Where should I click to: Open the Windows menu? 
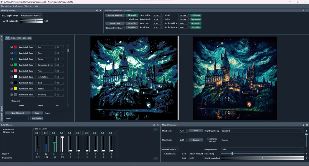(x=28, y=6)
